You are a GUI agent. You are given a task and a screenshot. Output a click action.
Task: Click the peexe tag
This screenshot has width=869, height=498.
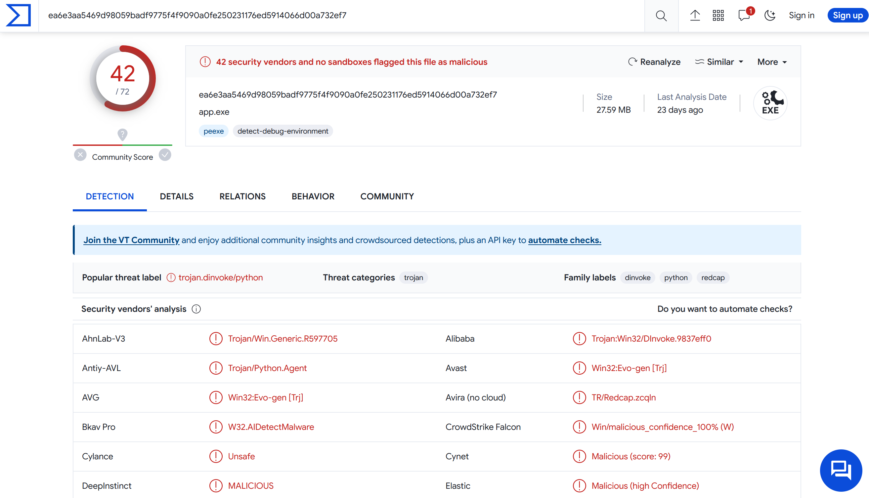coord(213,131)
